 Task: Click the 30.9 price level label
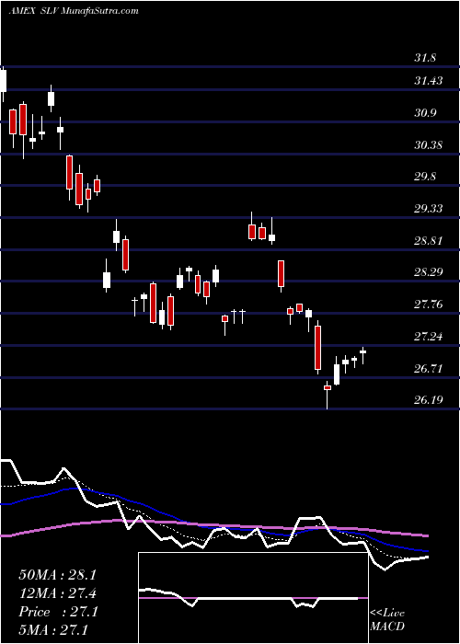pos(425,113)
